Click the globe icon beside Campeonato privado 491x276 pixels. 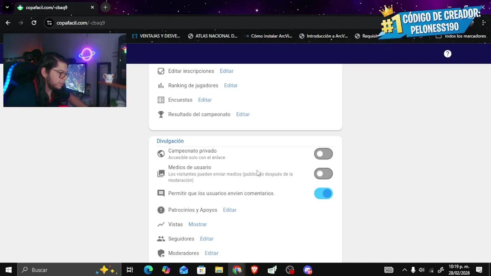pyautogui.click(x=161, y=154)
